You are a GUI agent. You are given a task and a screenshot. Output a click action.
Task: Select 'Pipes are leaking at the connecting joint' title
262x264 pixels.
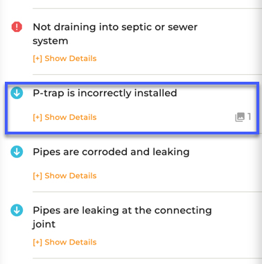click(x=122, y=217)
